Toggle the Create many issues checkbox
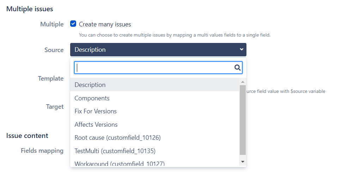Image resolution: width=342 pixels, height=176 pixels. pos(73,24)
